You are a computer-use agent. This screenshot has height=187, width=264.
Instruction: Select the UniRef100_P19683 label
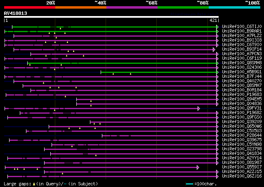(x=242, y=95)
